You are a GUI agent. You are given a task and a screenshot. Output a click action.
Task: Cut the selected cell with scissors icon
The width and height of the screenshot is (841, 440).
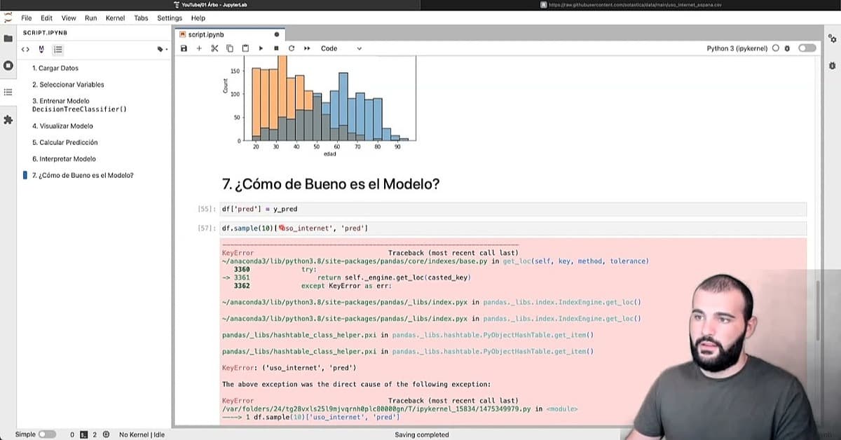(214, 48)
